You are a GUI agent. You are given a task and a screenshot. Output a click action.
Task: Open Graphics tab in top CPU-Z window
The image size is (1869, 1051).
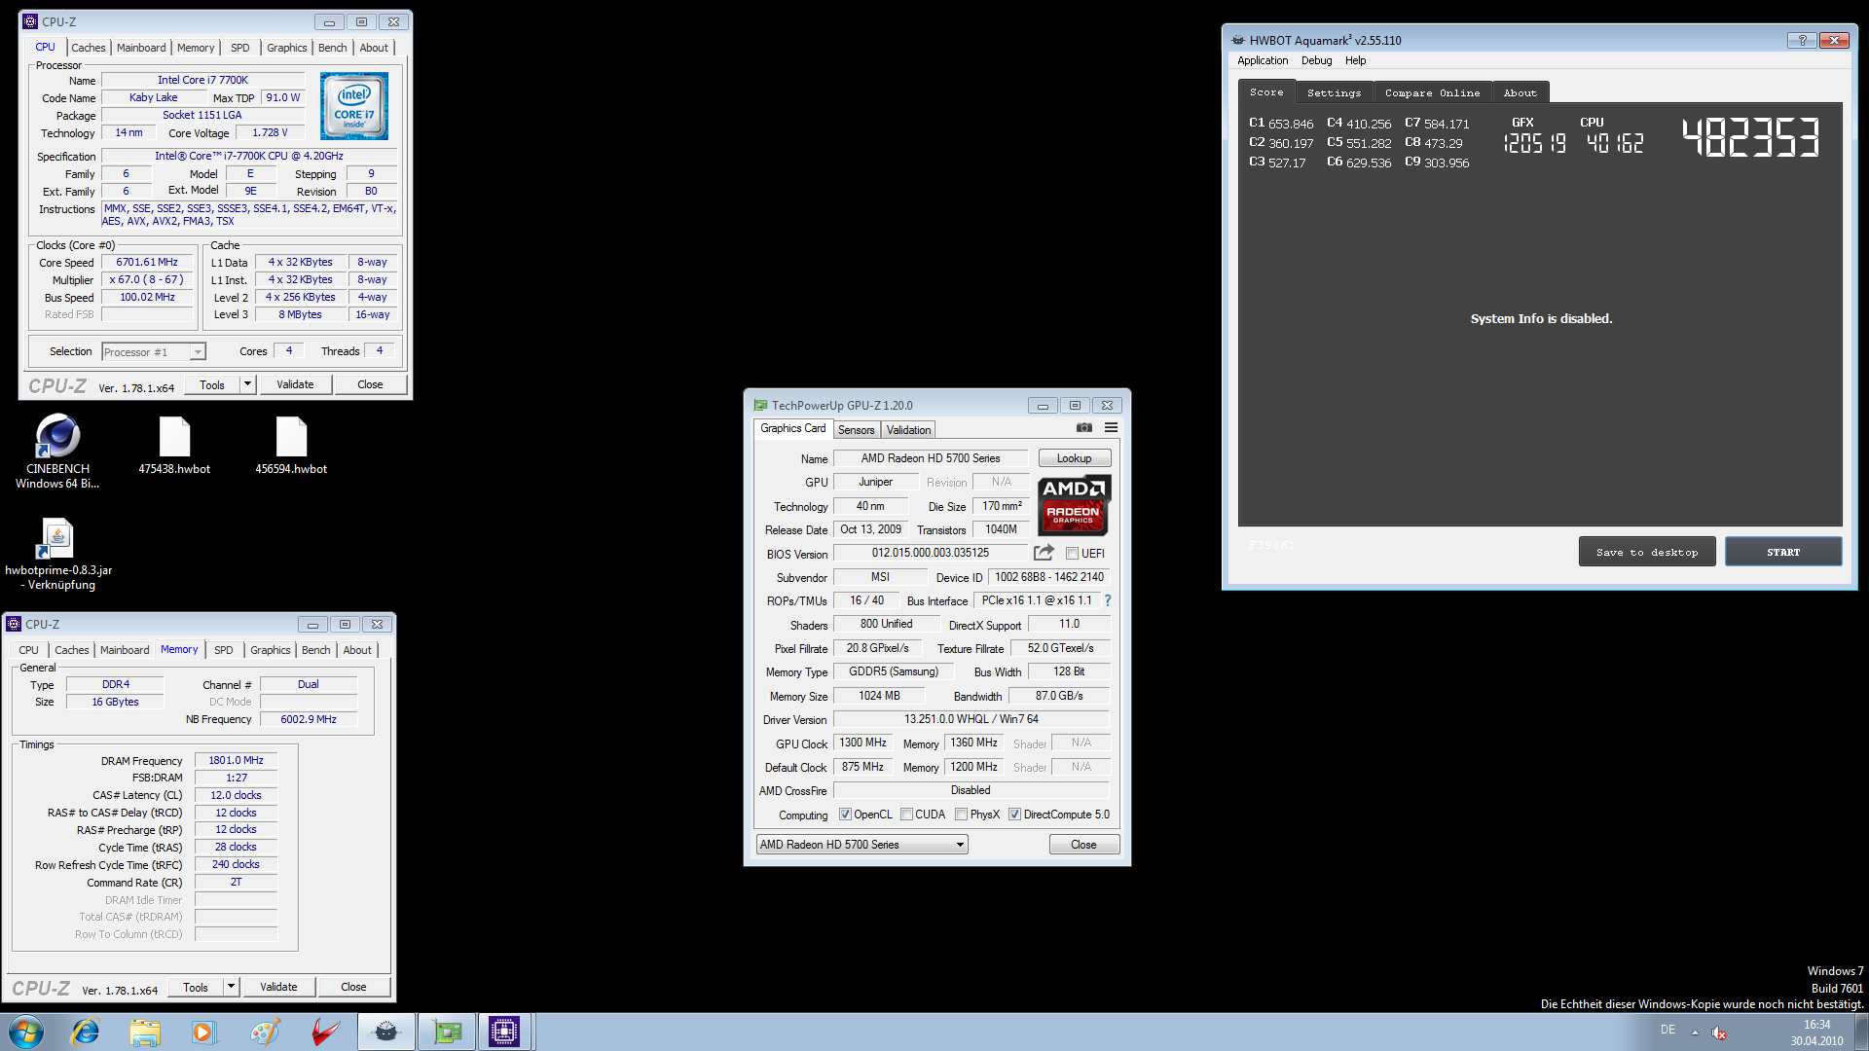click(286, 48)
